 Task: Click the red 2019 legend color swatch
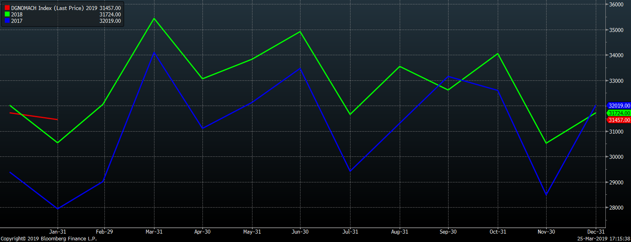point(7,8)
